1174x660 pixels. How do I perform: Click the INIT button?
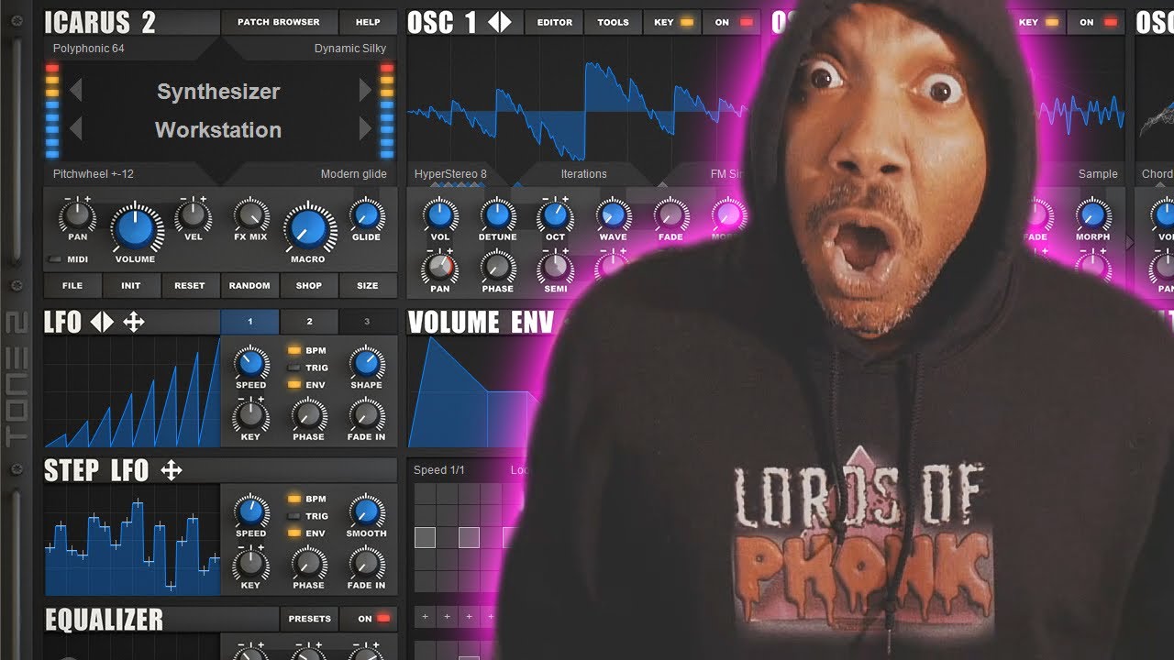click(x=131, y=285)
